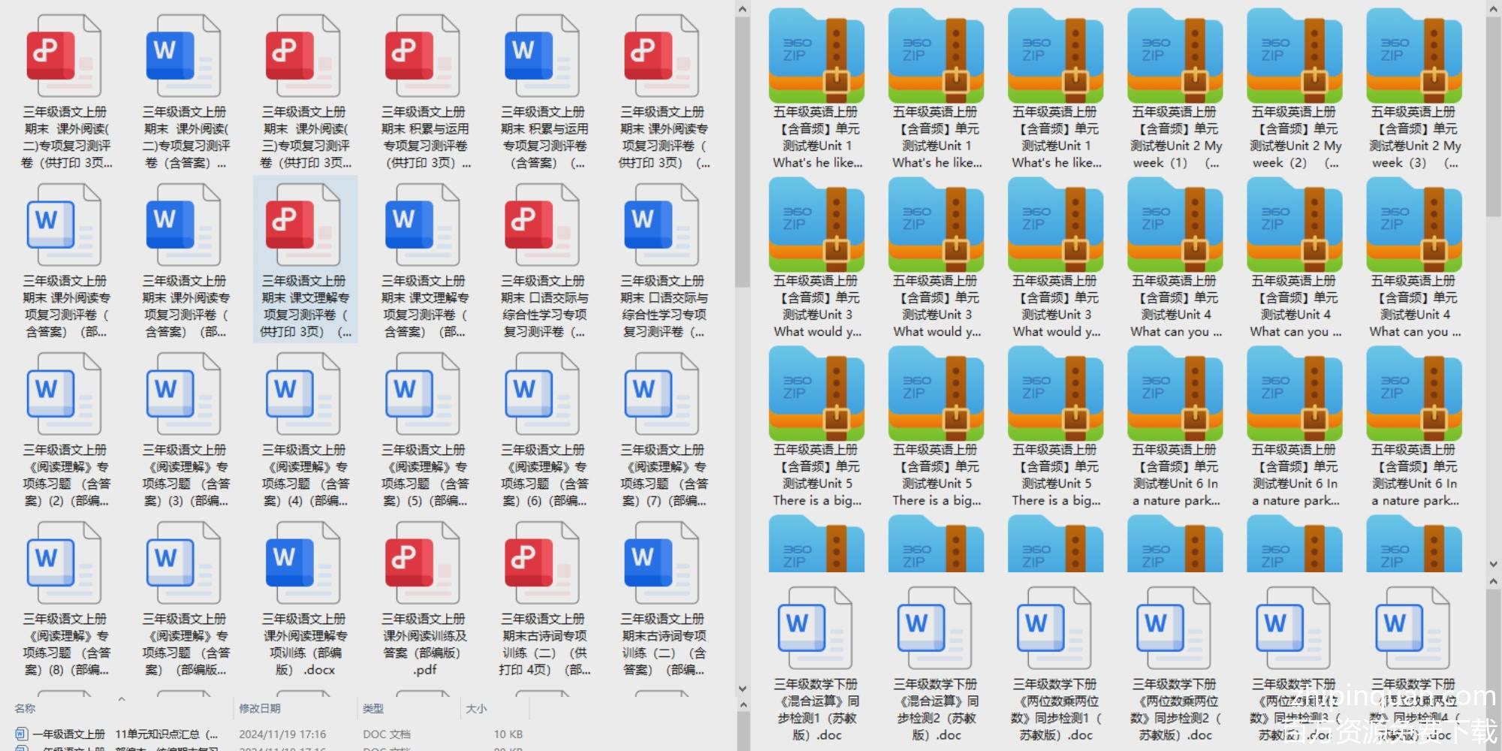Sort the file list by 类型 column

(x=373, y=708)
